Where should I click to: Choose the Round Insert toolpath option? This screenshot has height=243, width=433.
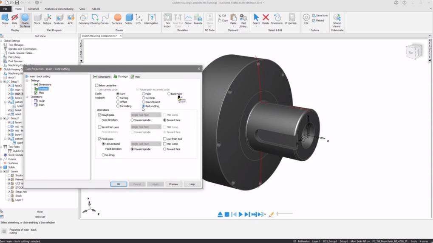pos(144,102)
